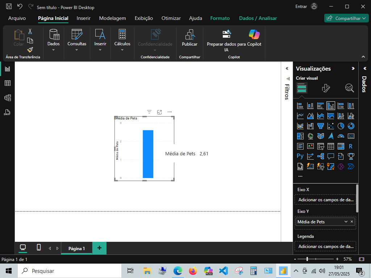Open the DAX query view in sidebar

[7, 112]
